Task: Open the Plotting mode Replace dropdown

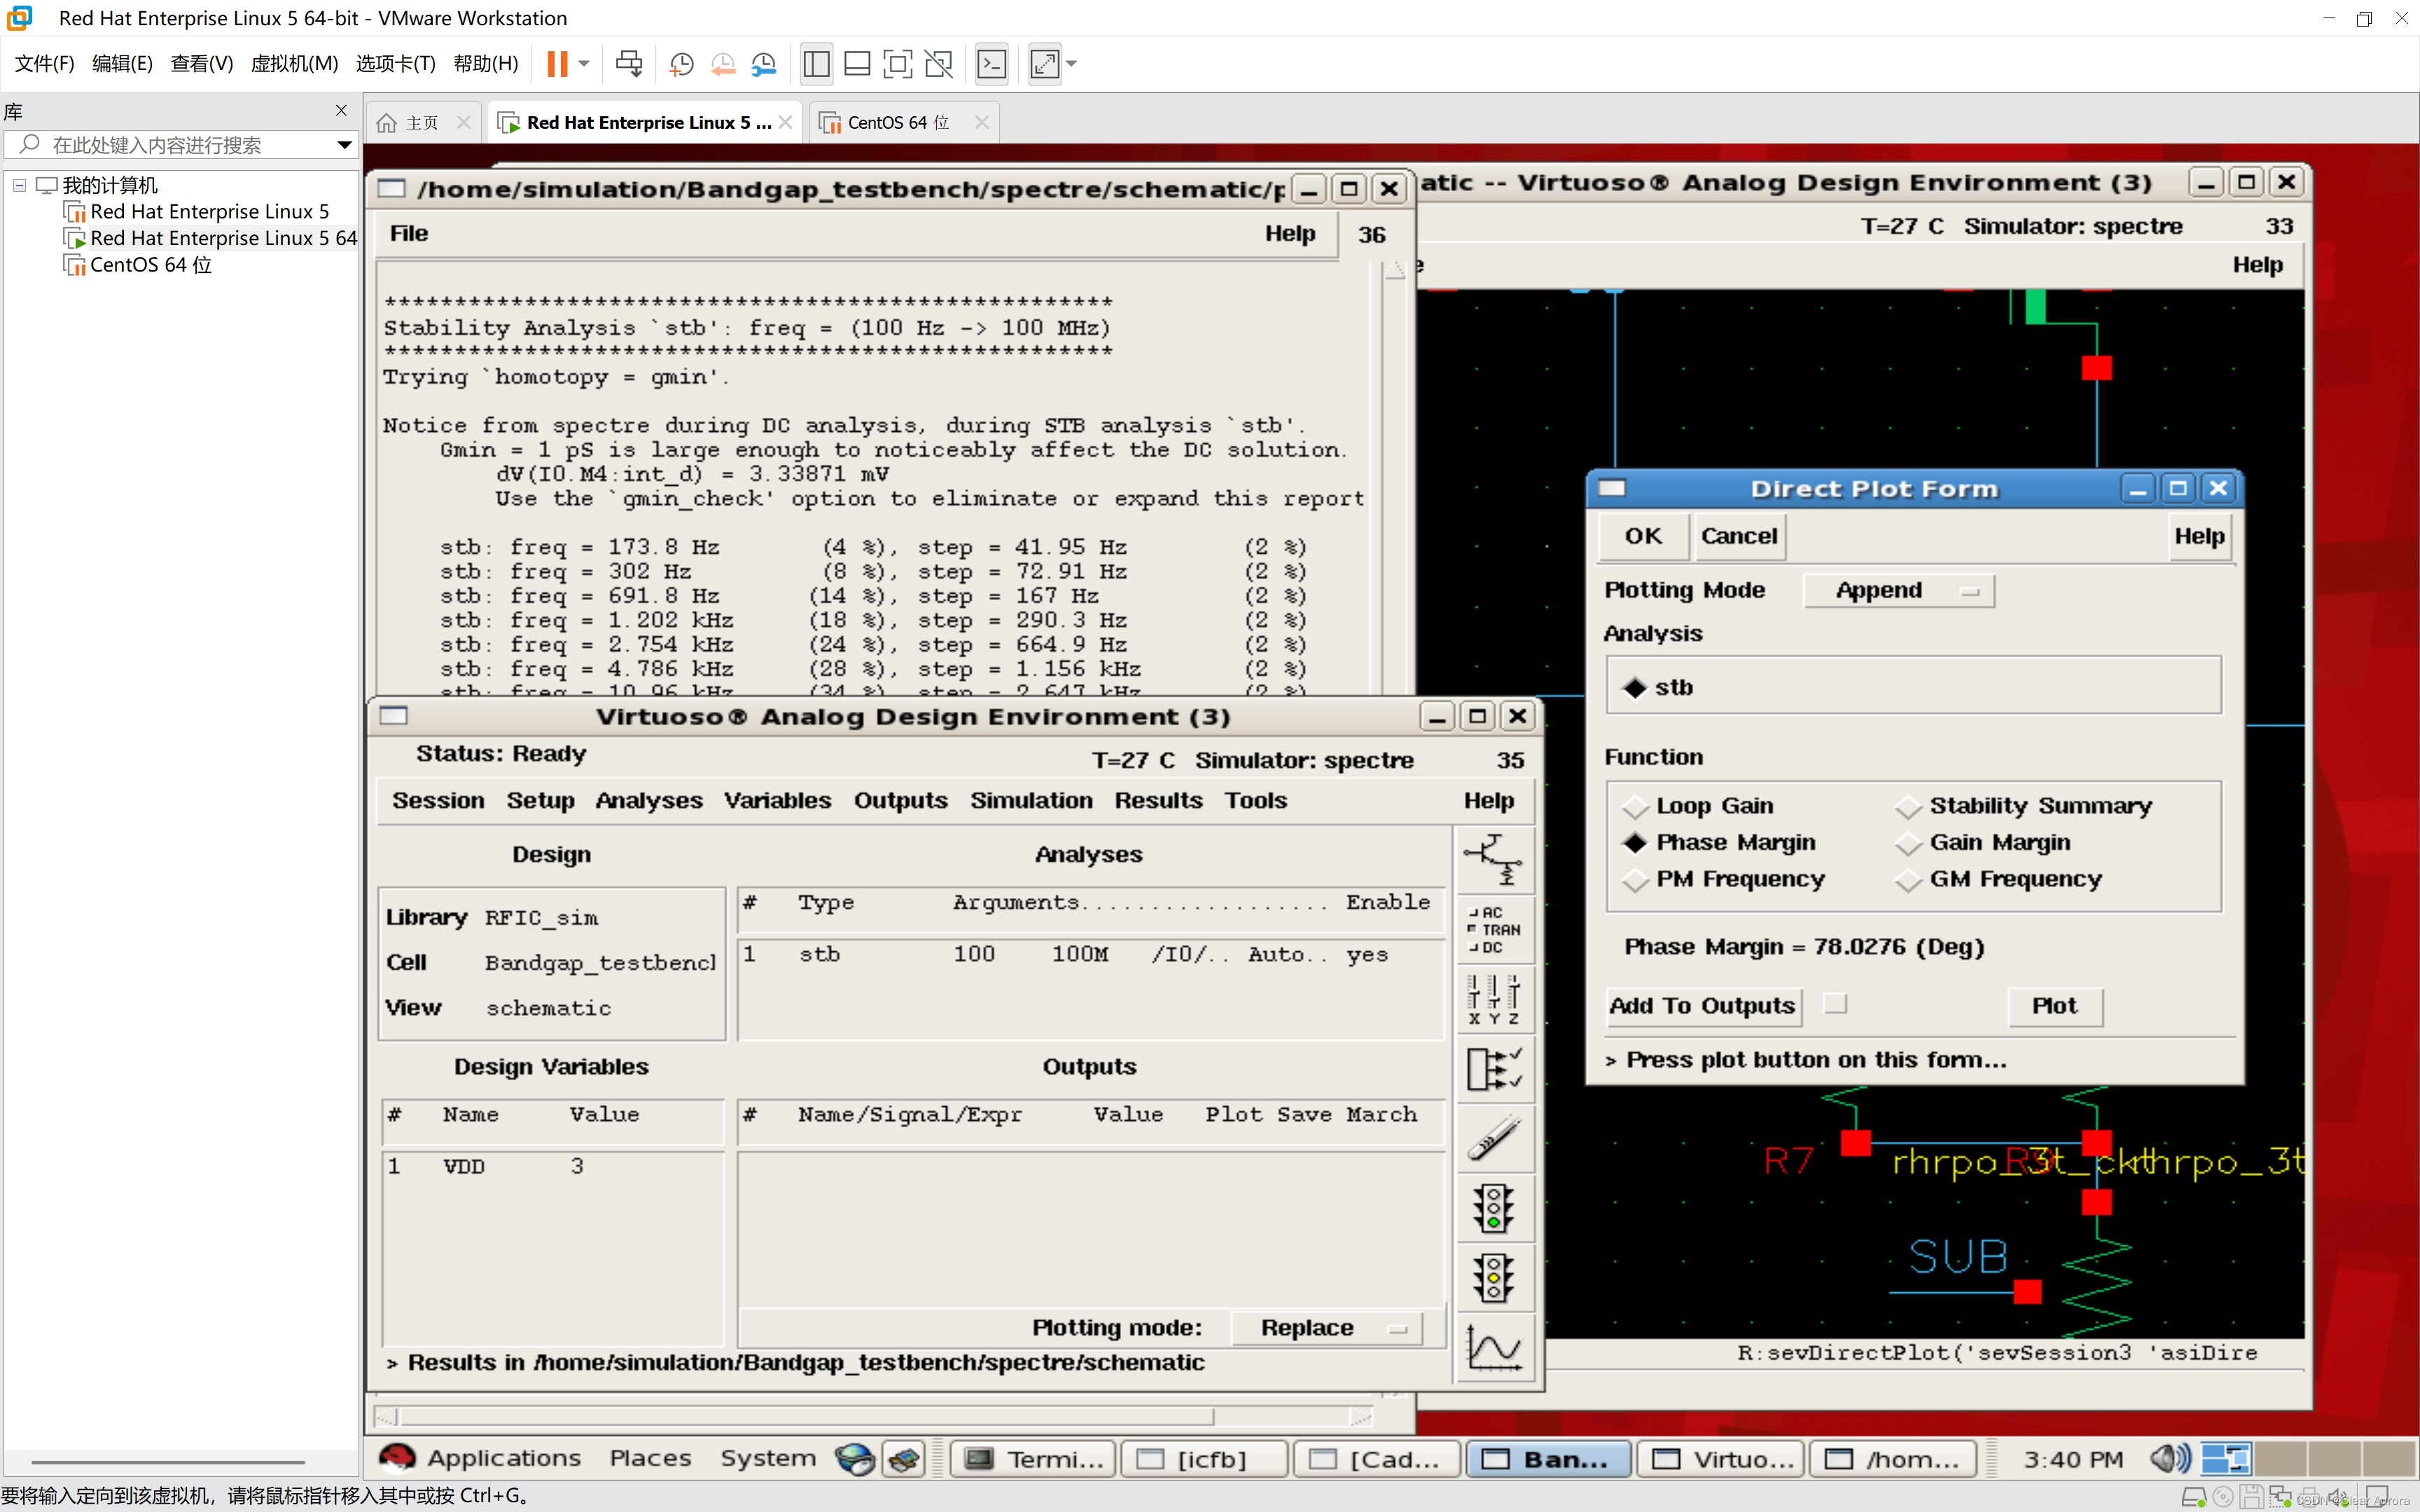Action: tap(1327, 1328)
